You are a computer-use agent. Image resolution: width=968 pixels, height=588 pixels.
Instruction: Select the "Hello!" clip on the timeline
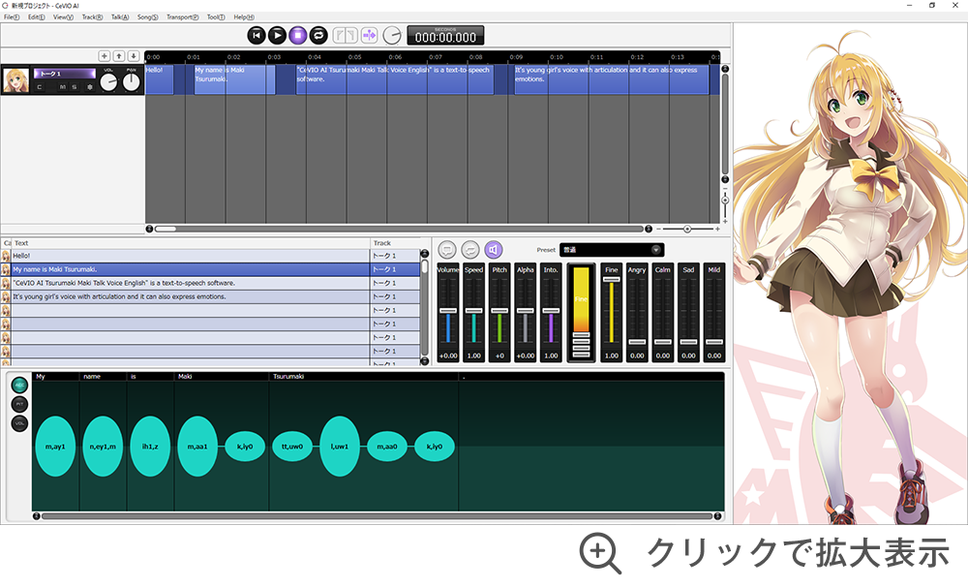coord(160,79)
